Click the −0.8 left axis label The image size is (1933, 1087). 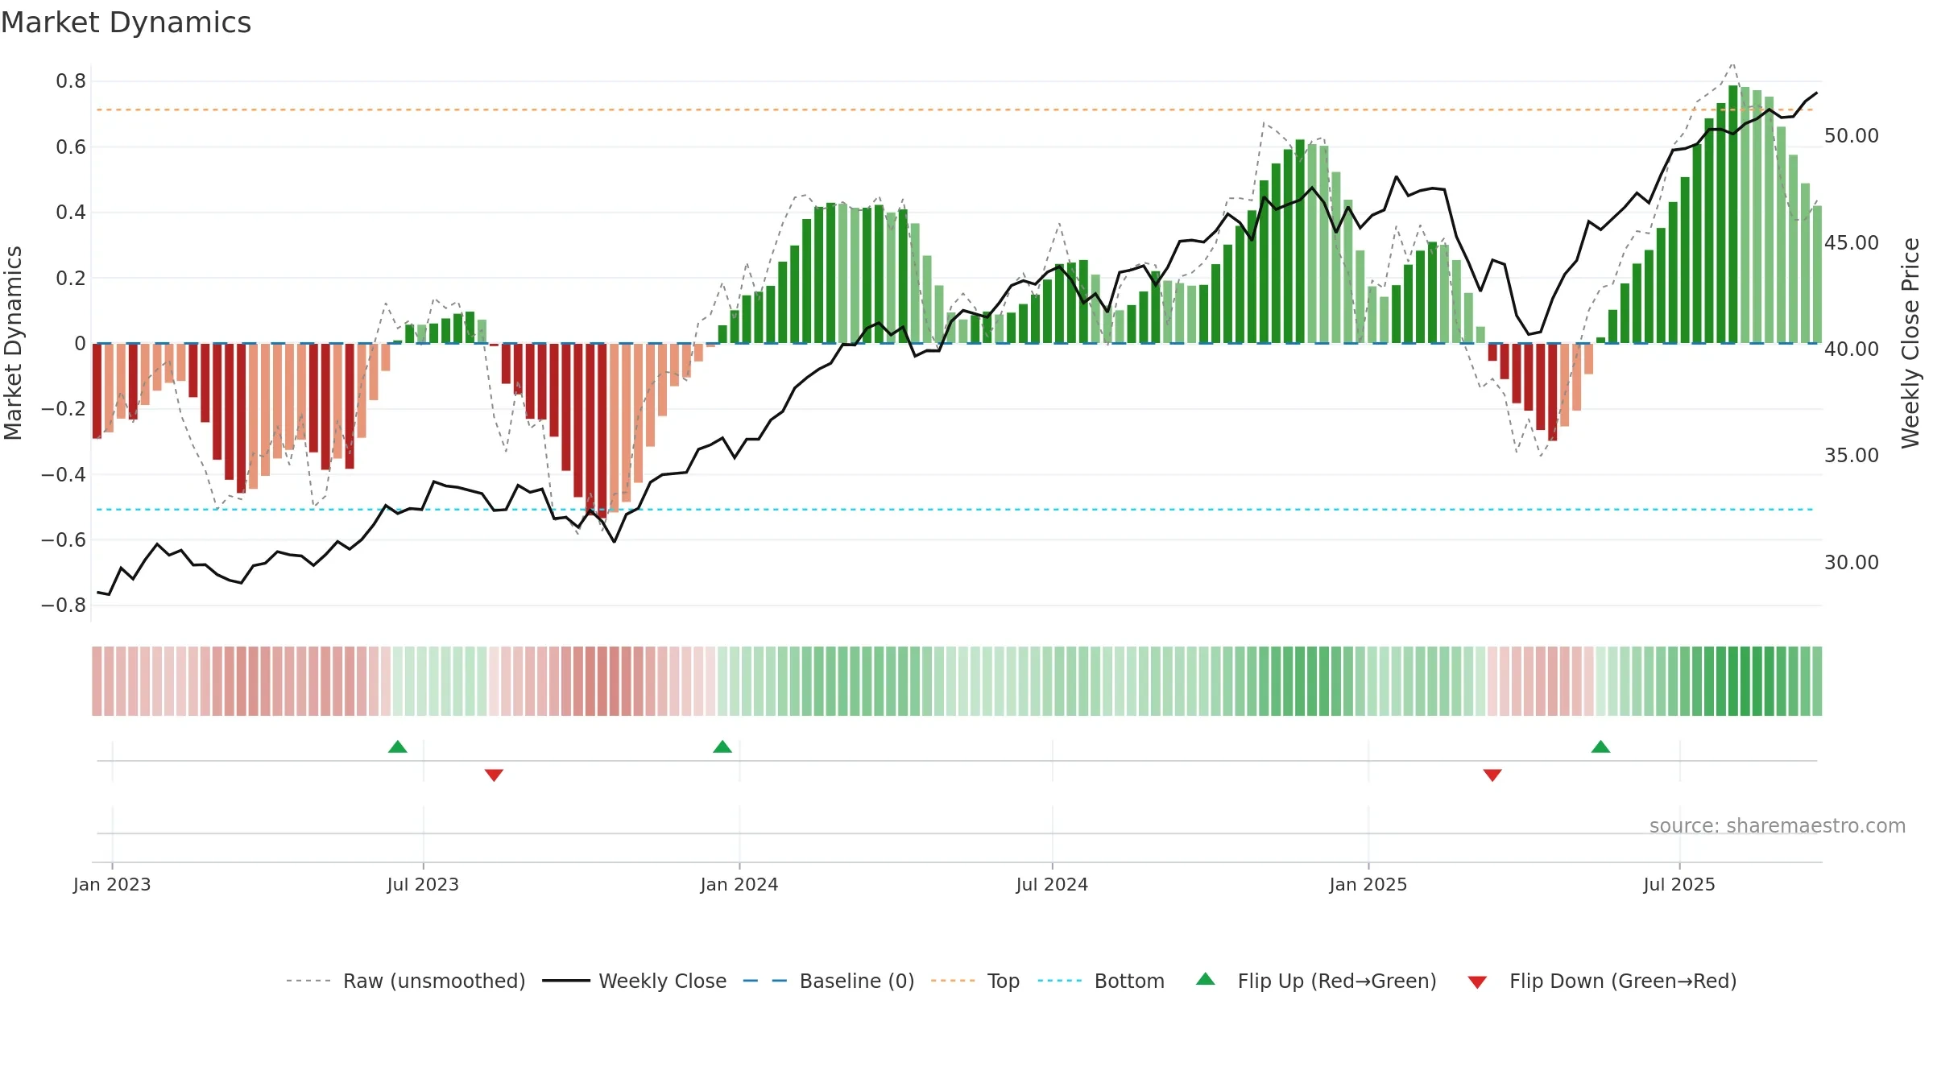pos(64,605)
